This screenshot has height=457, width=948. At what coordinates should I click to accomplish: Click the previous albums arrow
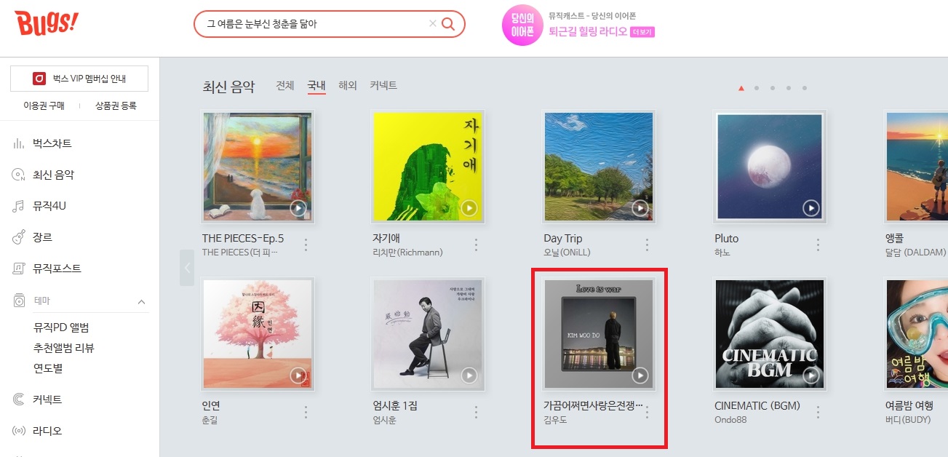[x=187, y=268]
